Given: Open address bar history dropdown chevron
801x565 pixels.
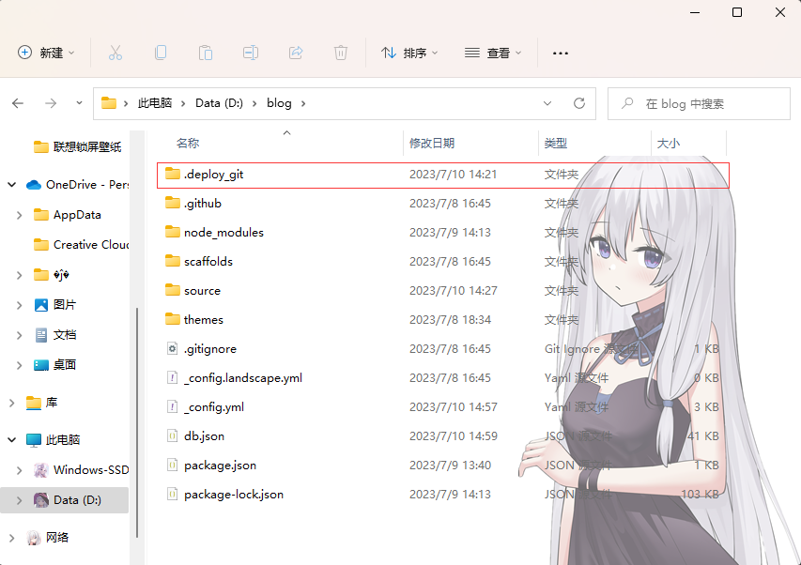Looking at the screenshot, I should click(547, 103).
